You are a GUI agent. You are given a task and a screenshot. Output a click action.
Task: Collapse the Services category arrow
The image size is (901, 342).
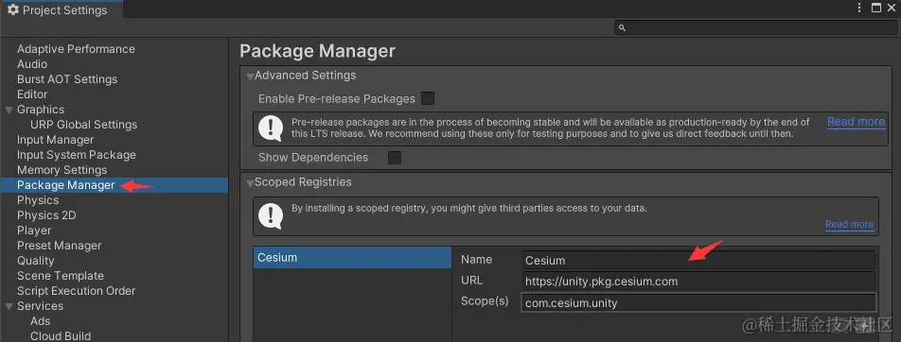[x=9, y=306]
